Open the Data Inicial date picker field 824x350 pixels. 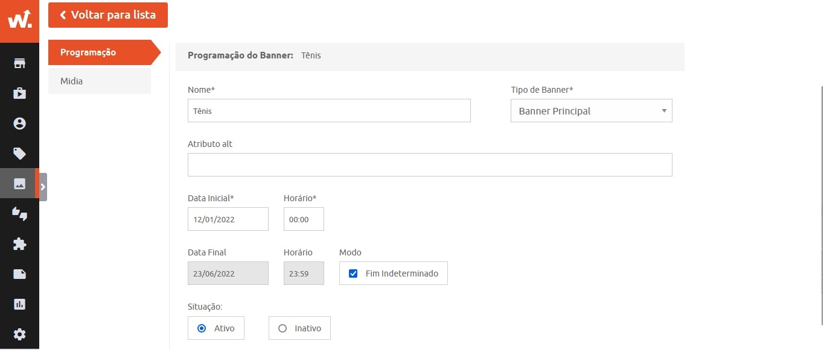pyautogui.click(x=228, y=219)
